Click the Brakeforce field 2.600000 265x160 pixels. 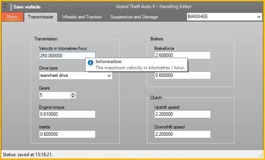pyautogui.click(x=183, y=55)
